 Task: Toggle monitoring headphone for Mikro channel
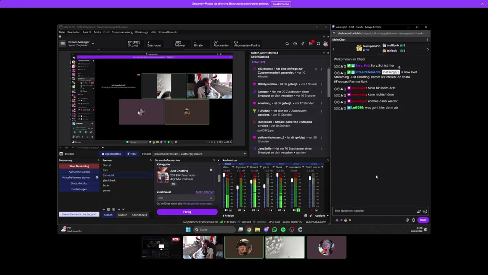(x=231, y=210)
